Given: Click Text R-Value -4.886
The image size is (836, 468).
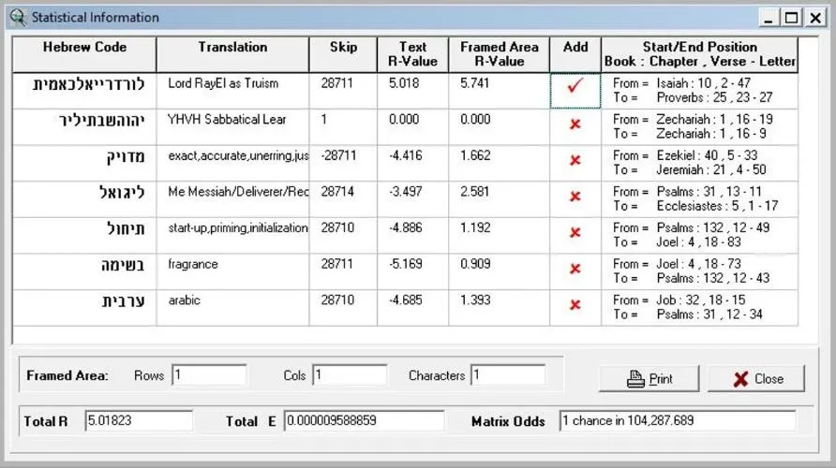Looking at the screenshot, I should click(405, 227).
